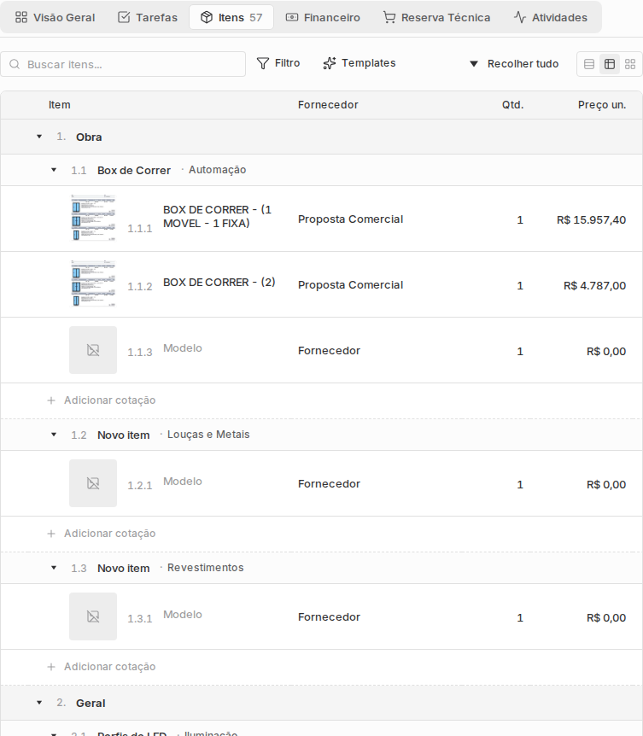Add a quote under 1.3 Novo item

102,667
